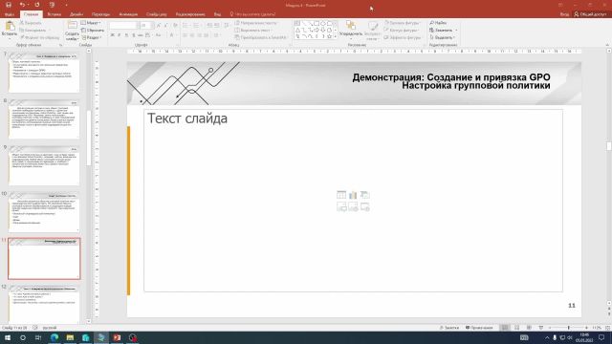Viewport: 612px width, 344px height.
Task: Open the Design (Дизайн) tab
Action: pyautogui.click(x=76, y=14)
